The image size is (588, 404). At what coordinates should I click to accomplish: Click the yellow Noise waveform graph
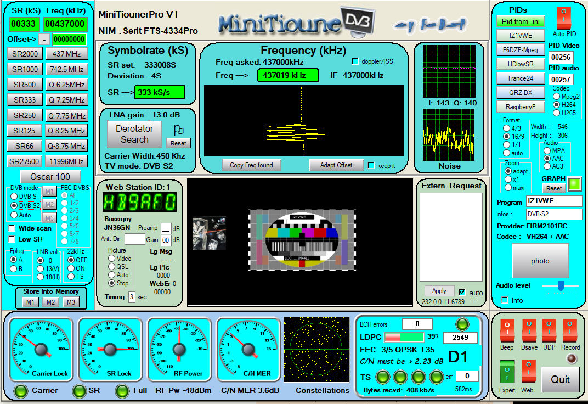pos(449,134)
